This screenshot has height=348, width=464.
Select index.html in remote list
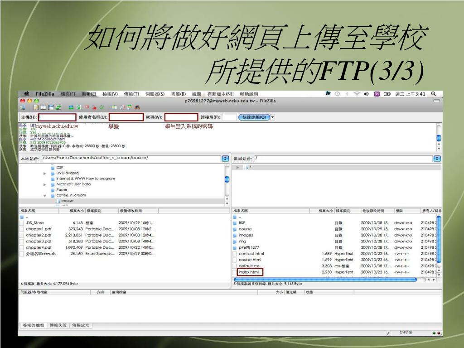click(x=249, y=272)
